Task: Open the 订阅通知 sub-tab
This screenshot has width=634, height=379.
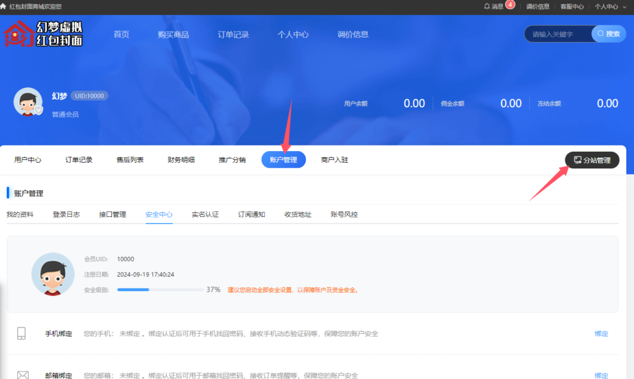Action: click(251, 214)
